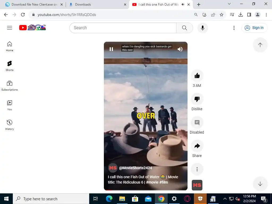Open File Explorer from taskbar
The image size is (272, 204).
point(122,199)
